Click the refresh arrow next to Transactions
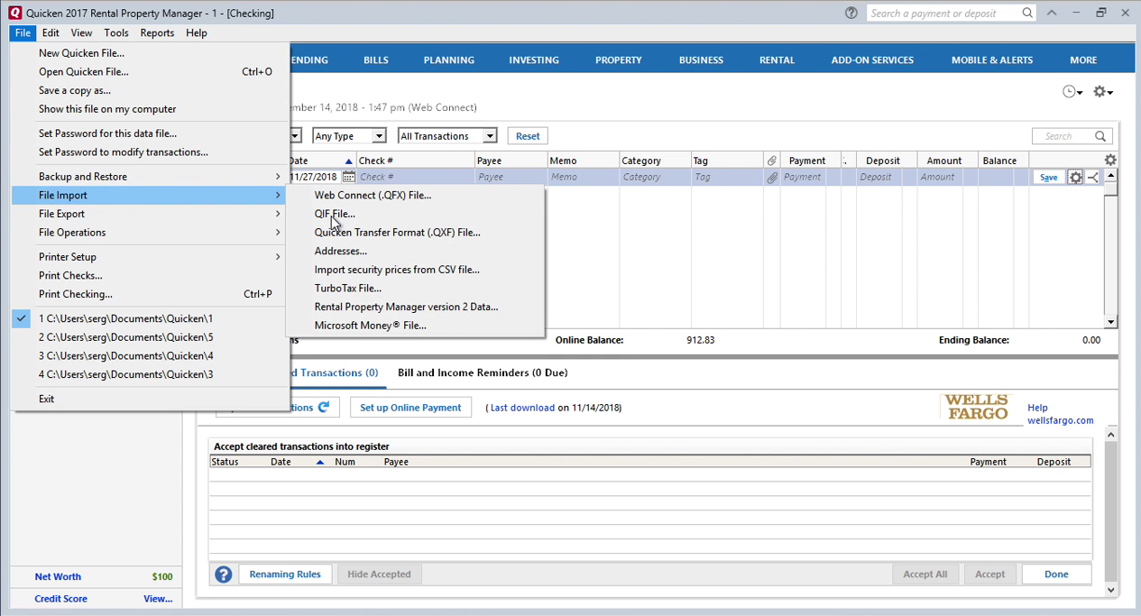The height and width of the screenshot is (616, 1141). click(324, 408)
